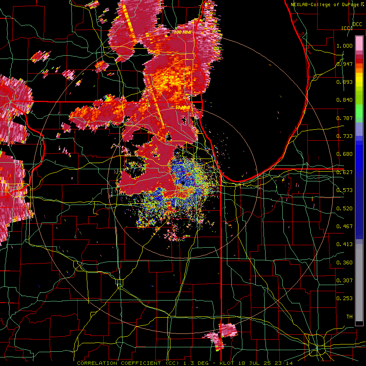Screen dimensions: 366x366
Task: Click the [CC] units label
Action: pyautogui.click(x=347, y=28)
